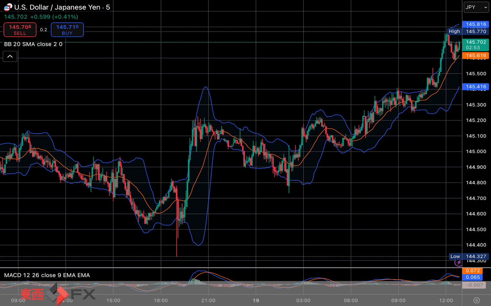Viewport: 491px width, 306px height.
Task: Click the 0.2 spread value between Sell and Buy
Action: click(44, 30)
